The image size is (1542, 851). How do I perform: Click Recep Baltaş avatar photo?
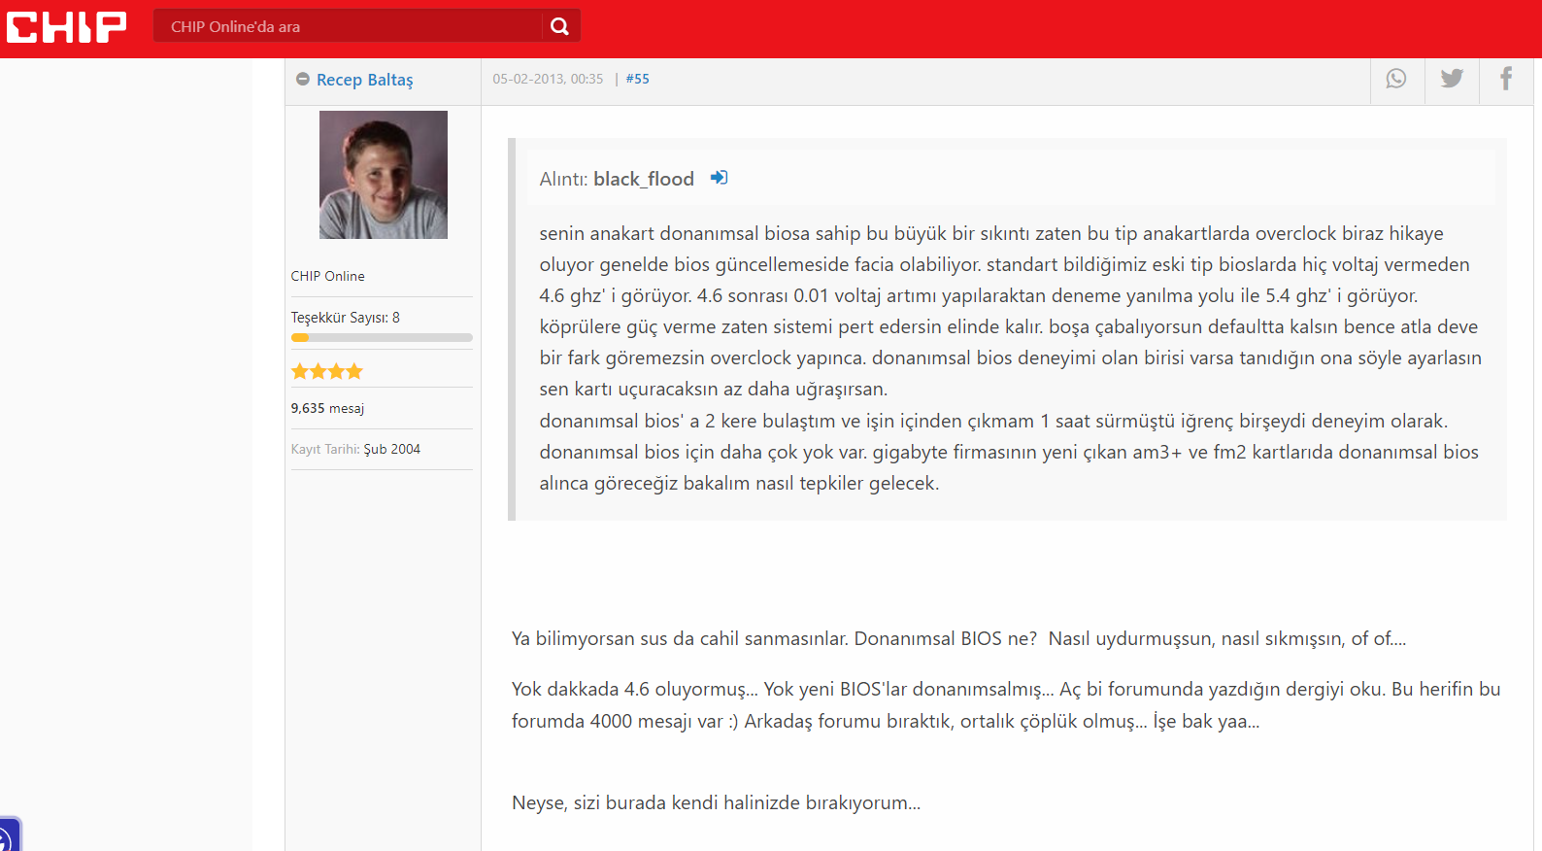coord(384,175)
